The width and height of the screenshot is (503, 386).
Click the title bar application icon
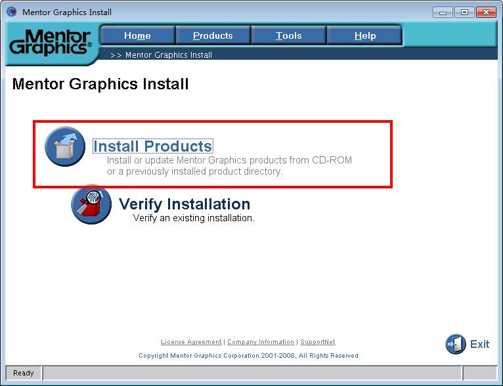[12, 12]
